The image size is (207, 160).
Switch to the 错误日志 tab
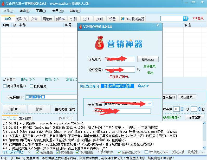click(25, 118)
